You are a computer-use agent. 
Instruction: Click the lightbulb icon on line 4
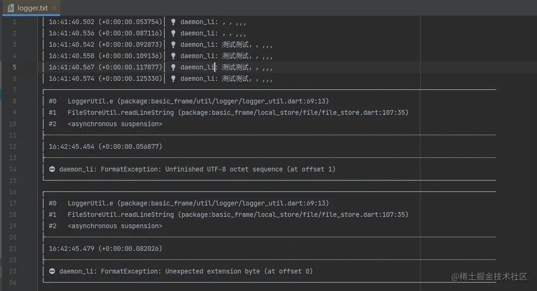[x=173, y=56]
